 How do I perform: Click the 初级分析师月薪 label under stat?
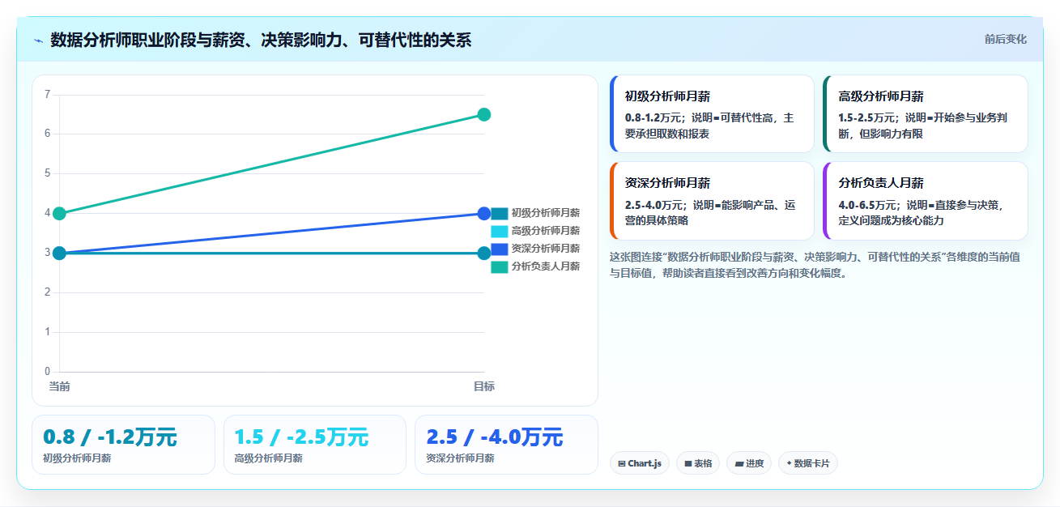tap(77, 458)
